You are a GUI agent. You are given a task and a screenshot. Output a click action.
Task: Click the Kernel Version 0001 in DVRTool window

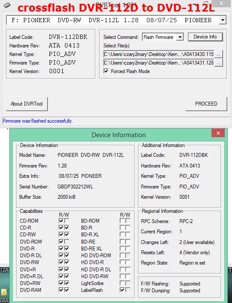[x=56, y=71]
